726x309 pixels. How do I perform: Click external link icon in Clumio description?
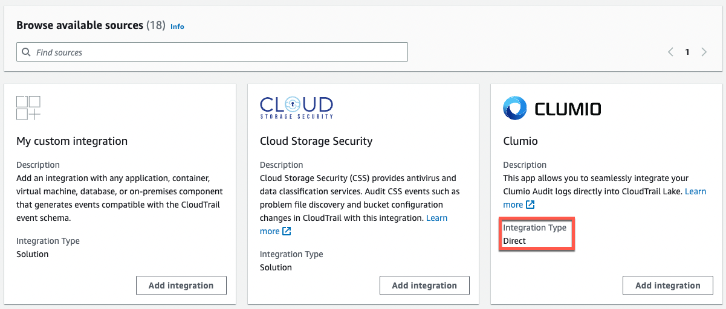point(530,205)
